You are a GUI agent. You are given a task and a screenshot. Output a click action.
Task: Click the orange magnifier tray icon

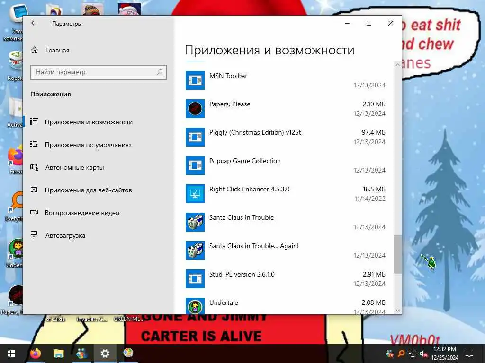401,354
